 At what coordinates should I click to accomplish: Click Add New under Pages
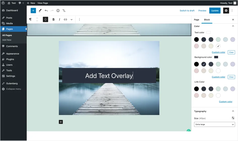[7, 40]
